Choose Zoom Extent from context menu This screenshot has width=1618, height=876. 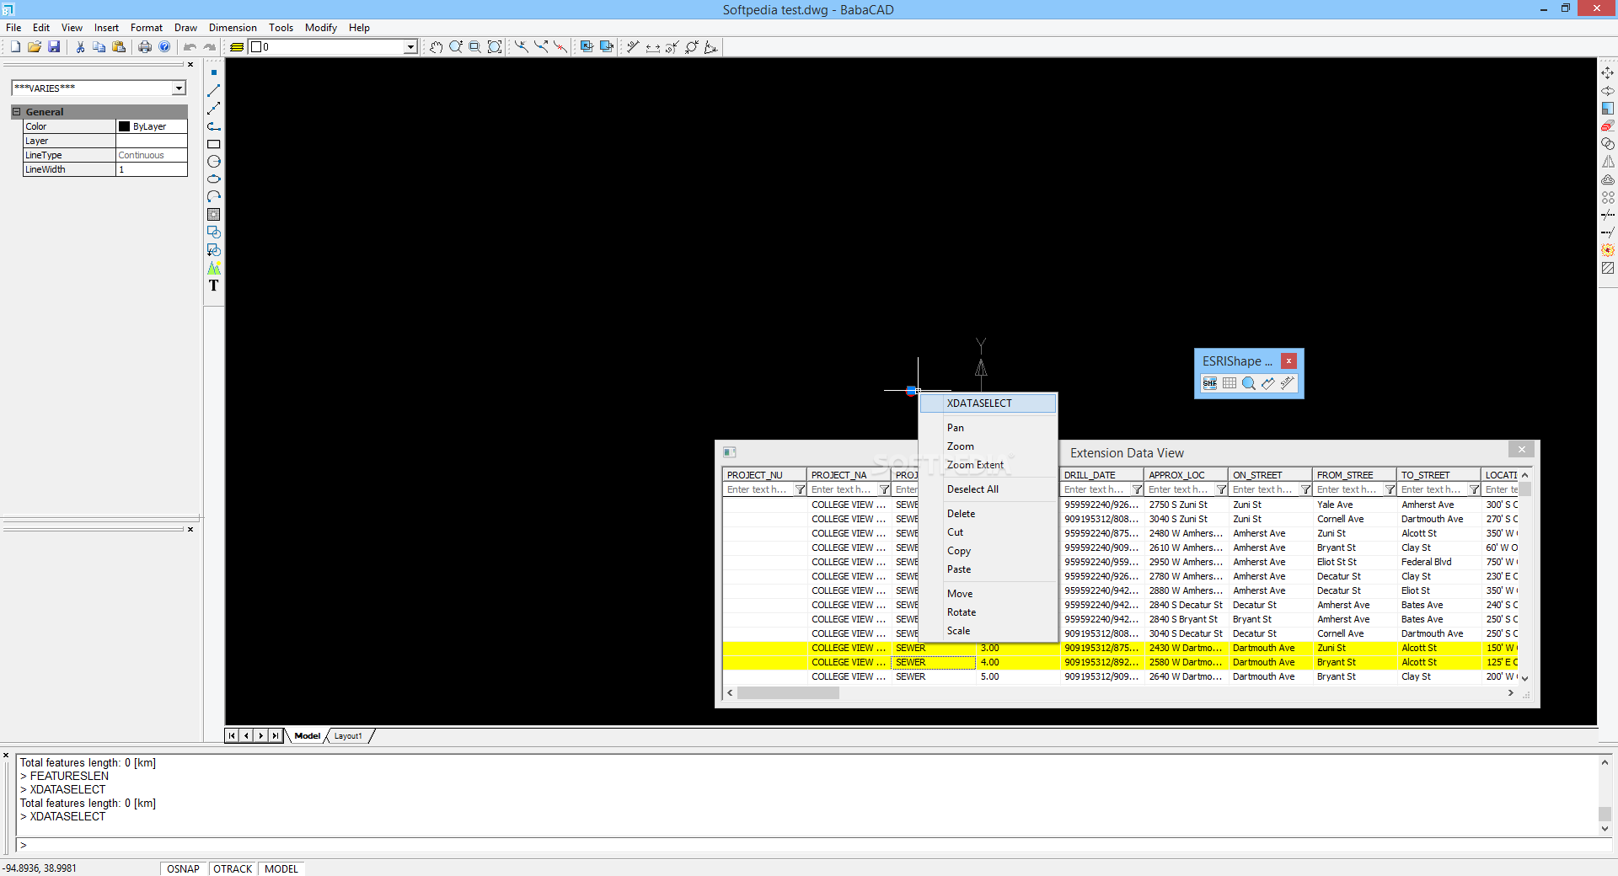tap(988, 465)
